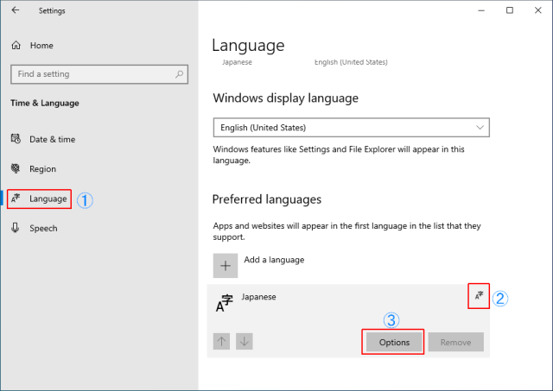This screenshot has height=391, width=553.
Task: Click the plus icon to add a language
Action: (x=224, y=265)
